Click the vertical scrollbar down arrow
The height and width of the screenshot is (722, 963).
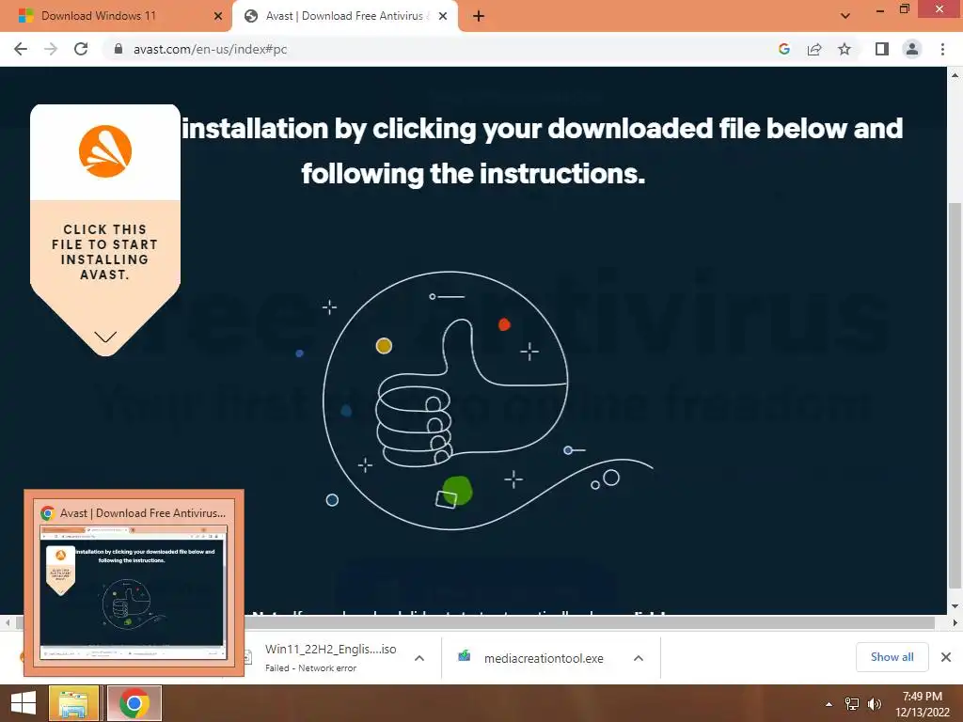pyautogui.click(x=955, y=606)
